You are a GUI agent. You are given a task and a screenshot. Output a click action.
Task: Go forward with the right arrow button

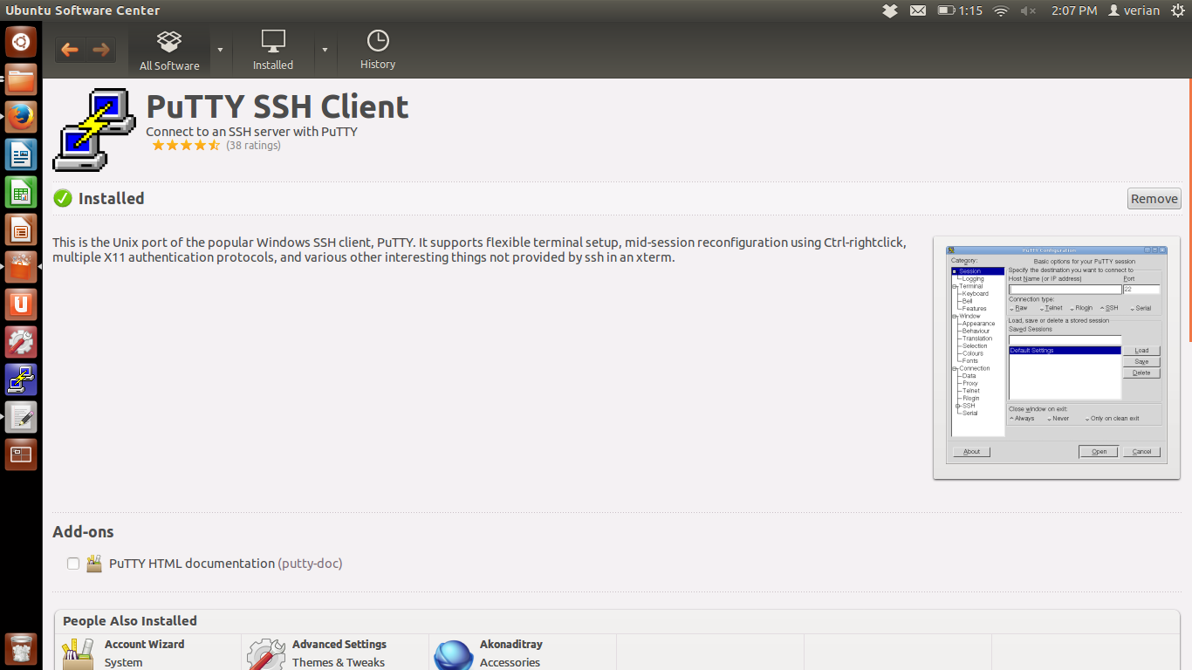pyautogui.click(x=100, y=50)
